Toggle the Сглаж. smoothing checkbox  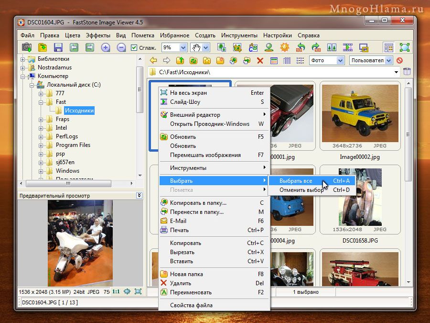click(x=134, y=48)
